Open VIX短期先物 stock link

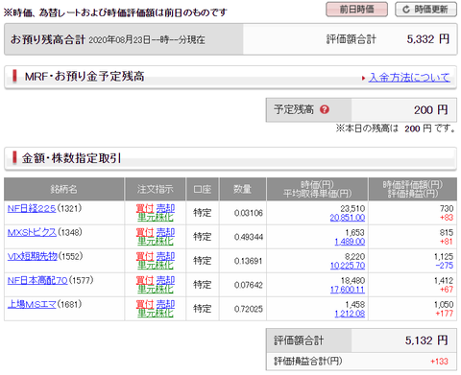click(x=33, y=256)
